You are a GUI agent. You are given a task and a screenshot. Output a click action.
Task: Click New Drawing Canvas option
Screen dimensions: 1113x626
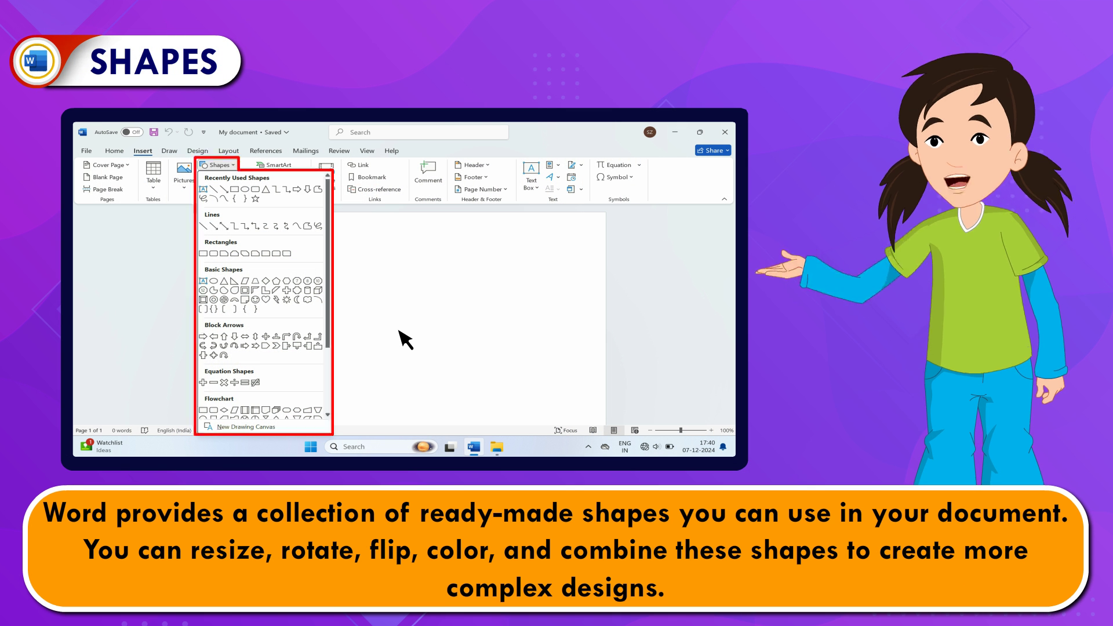point(246,427)
